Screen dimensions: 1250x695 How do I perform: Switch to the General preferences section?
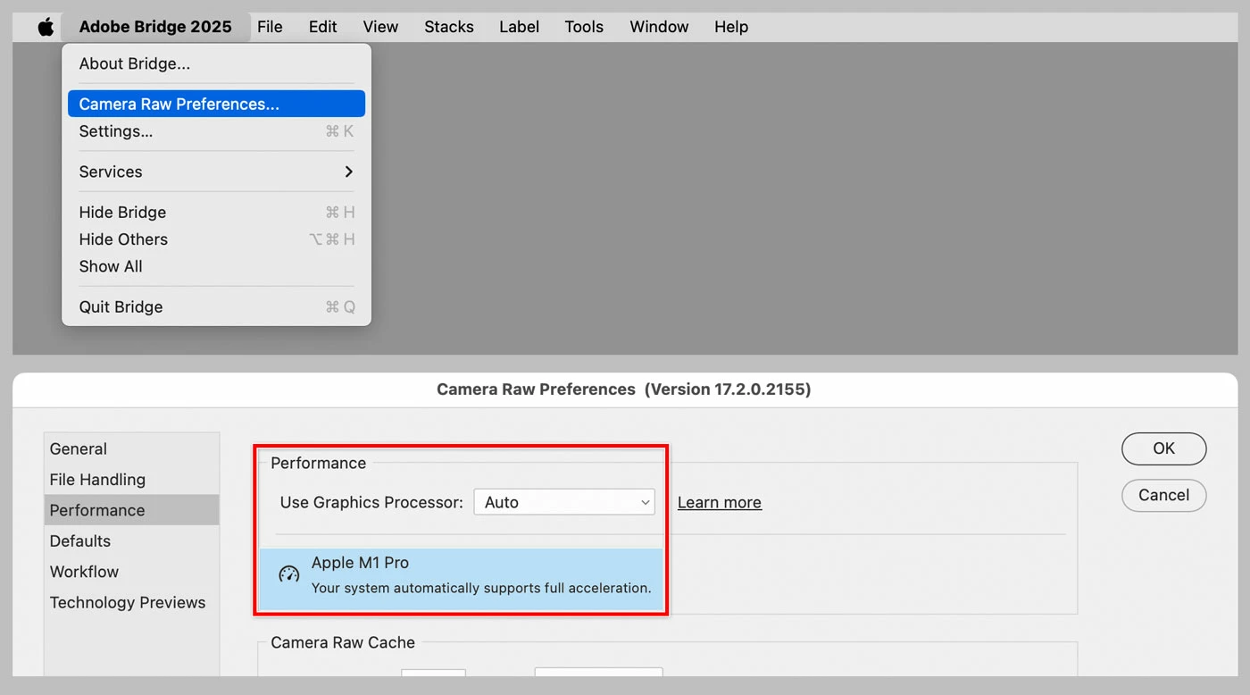coord(131,448)
